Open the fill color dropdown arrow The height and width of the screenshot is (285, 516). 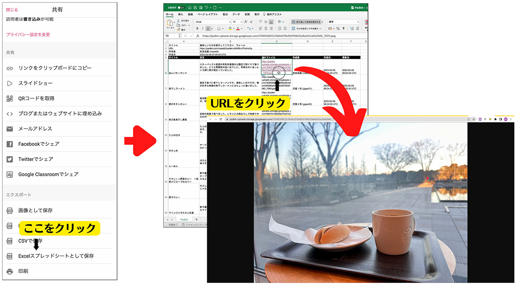234,29
